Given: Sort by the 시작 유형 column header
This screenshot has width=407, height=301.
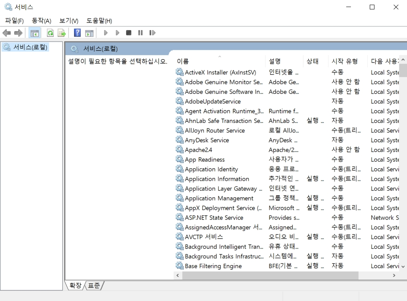Looking at the screenshot, I should pyautogui.click(x=348, y=61).
